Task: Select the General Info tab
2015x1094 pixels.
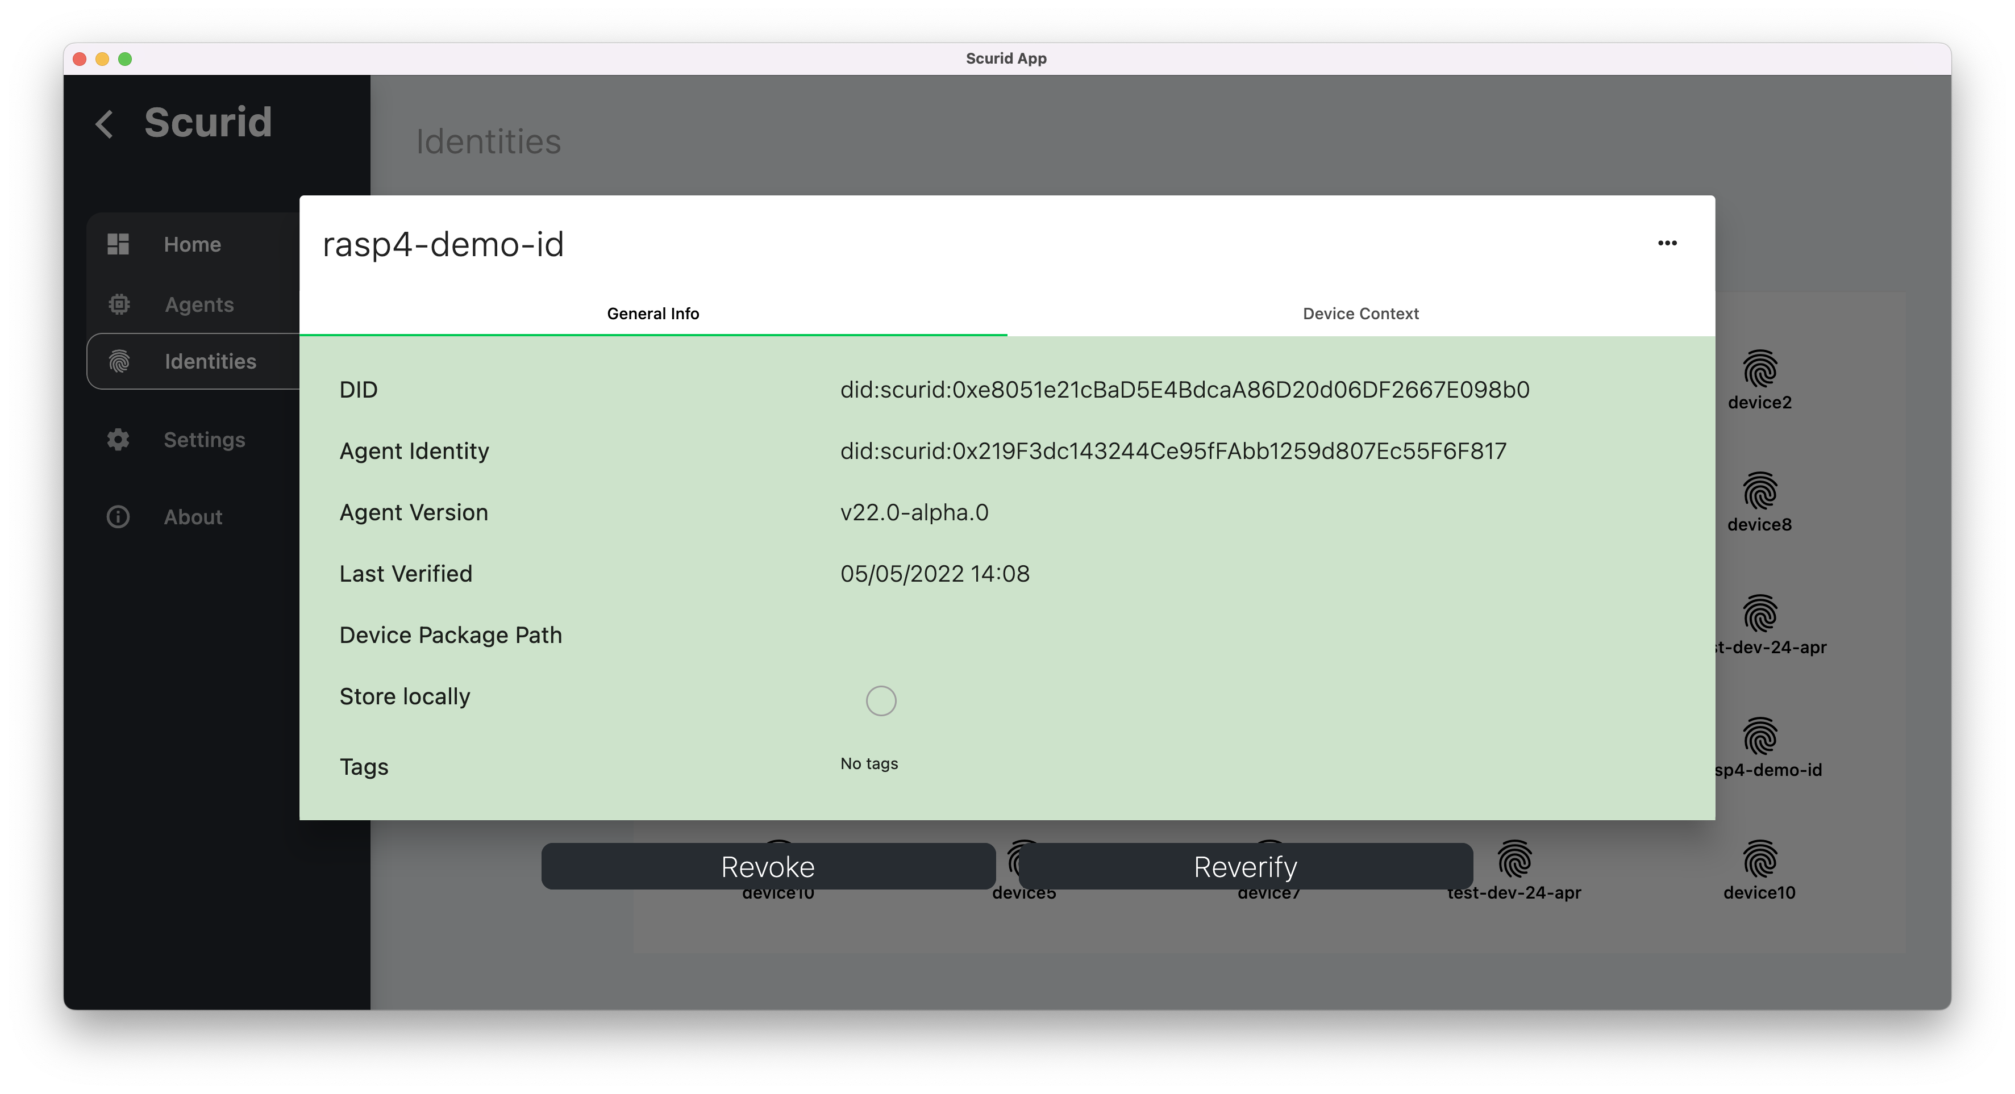Action: pyautogui.click(x=653, y=314)
